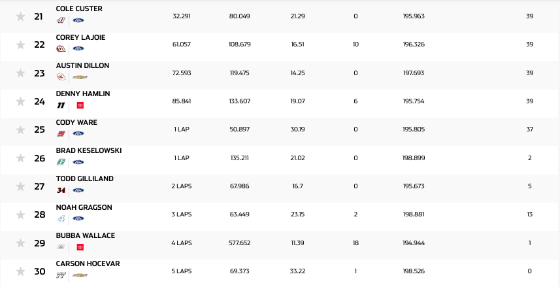Select Carson Hocevar's driver name
This screenshot has height=287, width=560.
pyautogui.click(x=88, y=263)
